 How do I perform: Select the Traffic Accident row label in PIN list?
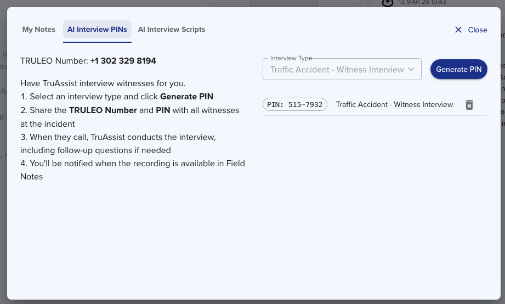(394, 105)
